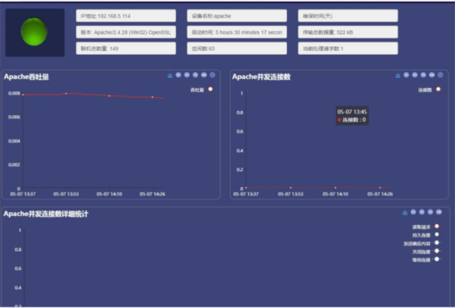Click the 05-07 13:45 连接数 tooltip
The height and width of the screenshot is (308, 455).
pos(352,116)
